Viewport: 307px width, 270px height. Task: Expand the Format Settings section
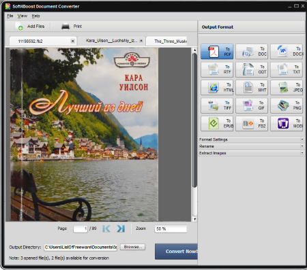point(251,139)
